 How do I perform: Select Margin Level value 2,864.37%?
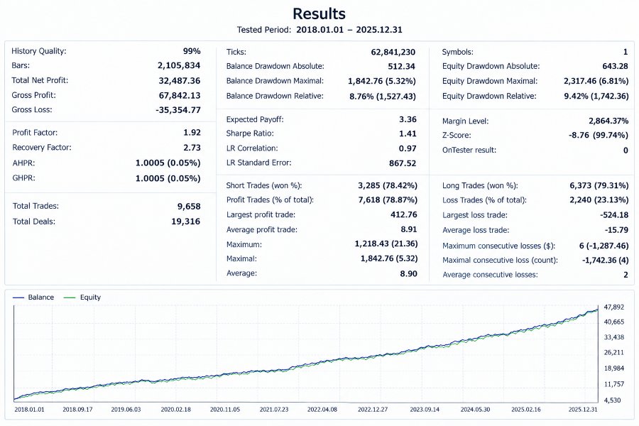tap(609, 121)
